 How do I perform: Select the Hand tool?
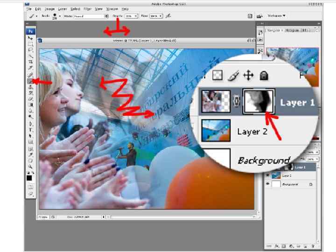[30, 161]
